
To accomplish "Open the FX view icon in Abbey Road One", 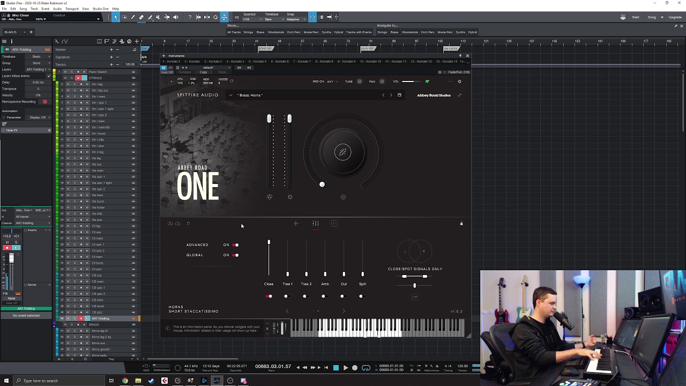I will point(334,224).
